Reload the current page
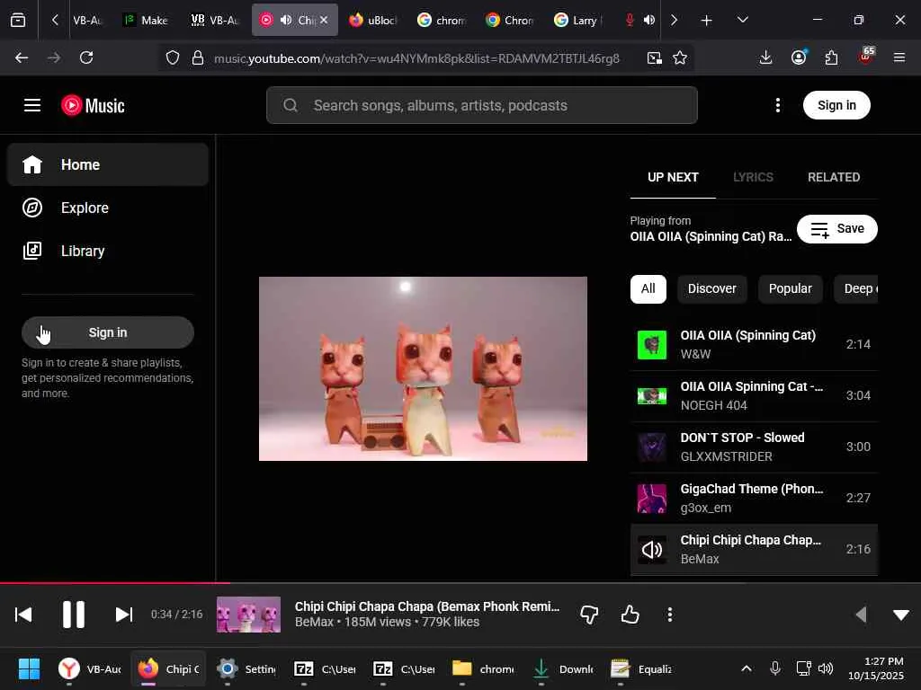 point(86,57)
